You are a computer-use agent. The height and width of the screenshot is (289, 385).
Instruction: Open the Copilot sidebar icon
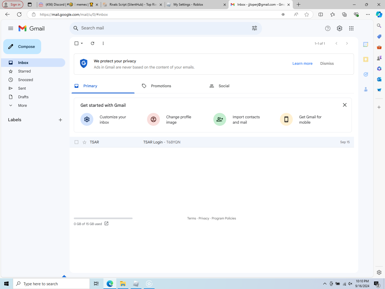coord(379,14)
